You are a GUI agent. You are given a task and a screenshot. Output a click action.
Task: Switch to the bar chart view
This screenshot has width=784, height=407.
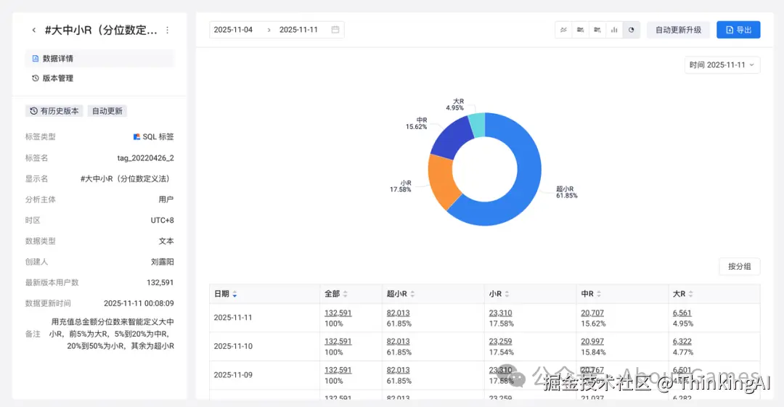[615, 30]
